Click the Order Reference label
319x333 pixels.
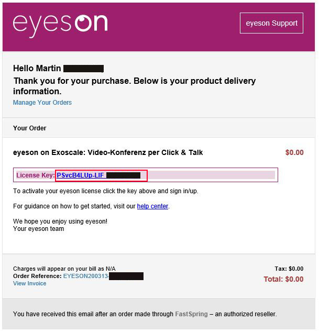pos(37,276)
